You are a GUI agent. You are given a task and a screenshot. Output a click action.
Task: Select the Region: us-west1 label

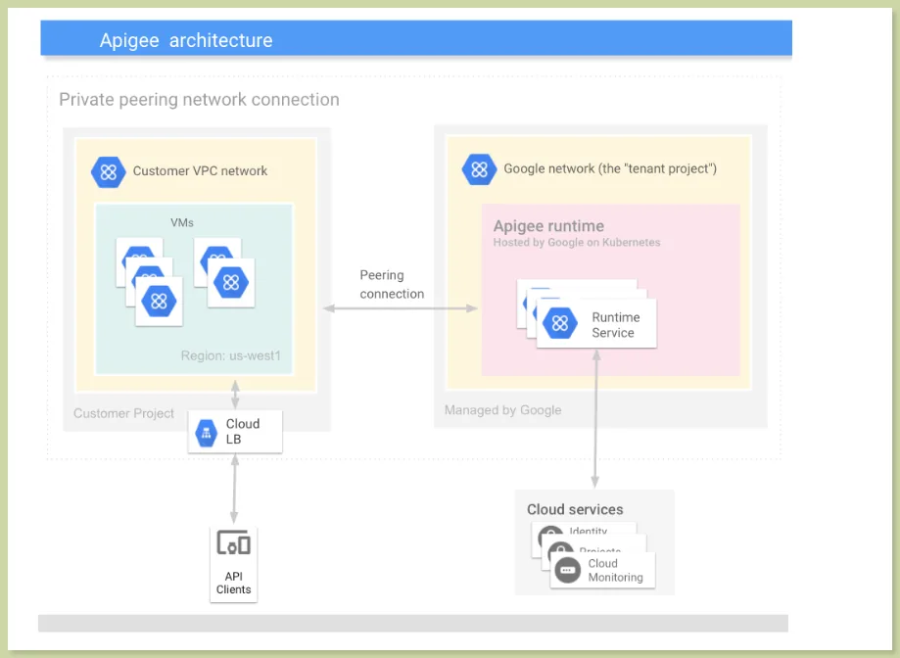point(231,355)
